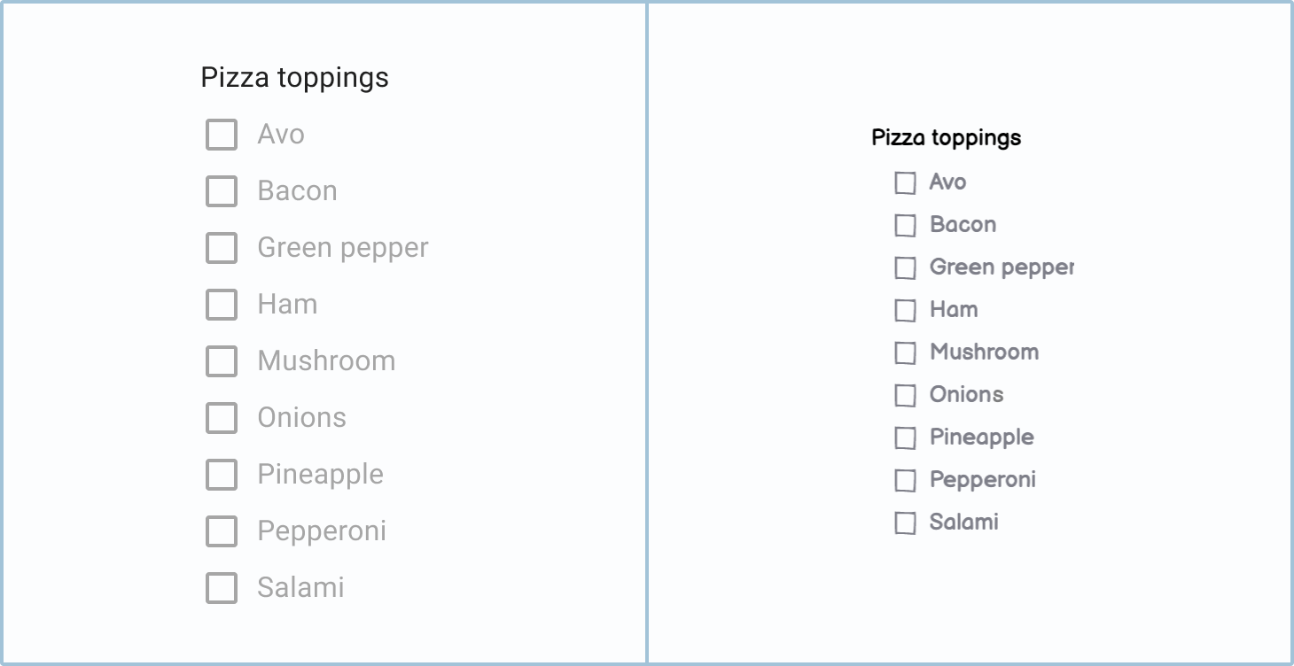Toggle Mushroom checkbox in left panel

coord(222,361)
